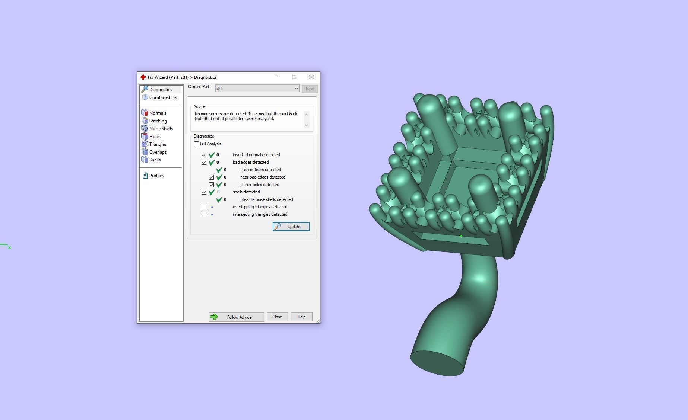The width and height of the screenshot is (688, 420).
Task: Click the Follow Advice button
Action: pos(236,317)
